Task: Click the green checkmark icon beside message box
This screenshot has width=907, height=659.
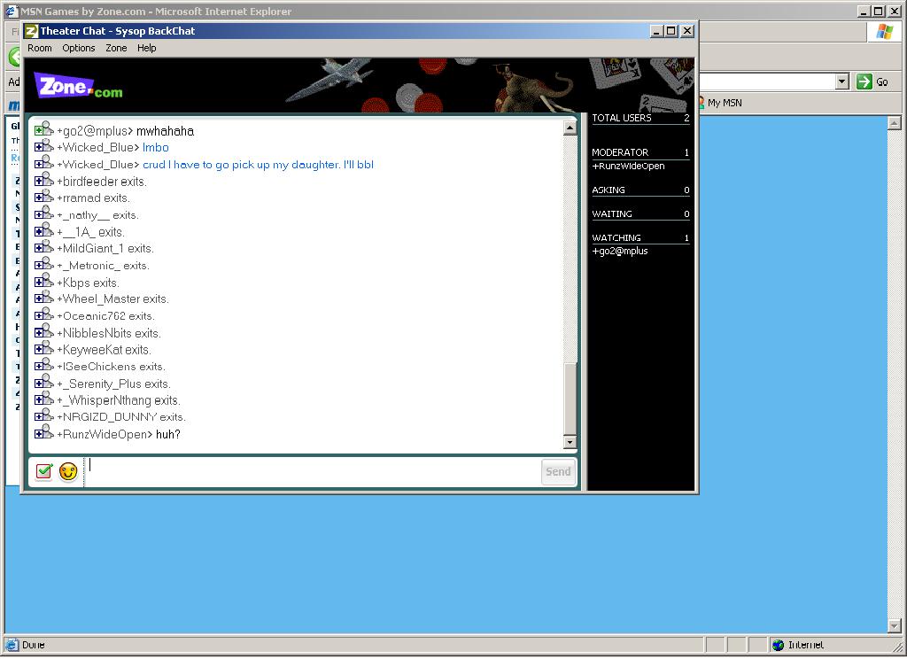Action: click(44, 471)
